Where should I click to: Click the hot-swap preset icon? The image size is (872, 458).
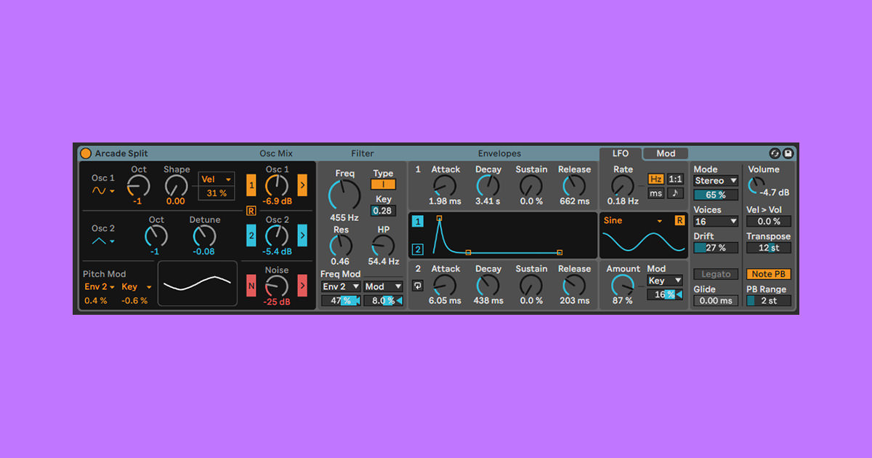point(776,155)
